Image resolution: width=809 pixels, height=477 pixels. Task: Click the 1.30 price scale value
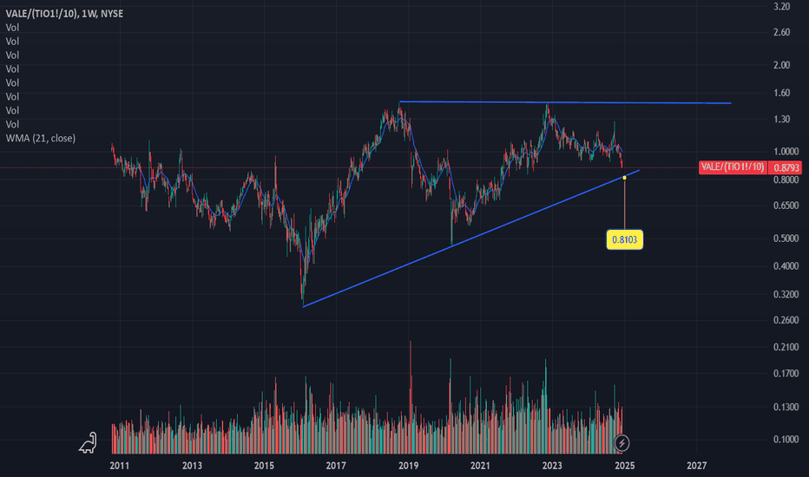point(781,119)
